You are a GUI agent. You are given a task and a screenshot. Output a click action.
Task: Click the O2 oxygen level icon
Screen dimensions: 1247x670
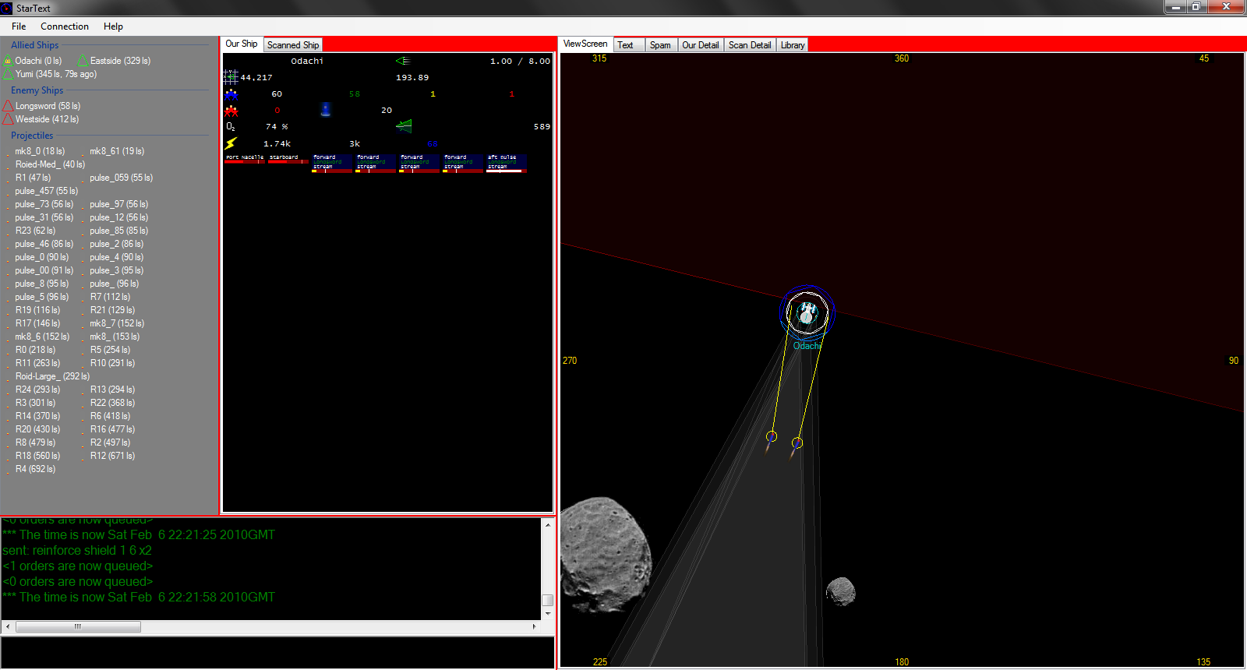coord(231,126)
